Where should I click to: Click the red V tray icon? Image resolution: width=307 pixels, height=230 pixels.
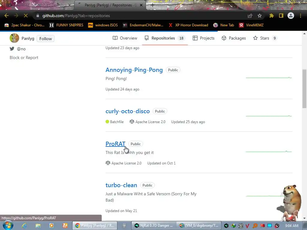point(247,226)
